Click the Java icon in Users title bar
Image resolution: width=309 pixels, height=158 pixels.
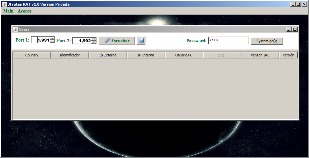[16, 29]
